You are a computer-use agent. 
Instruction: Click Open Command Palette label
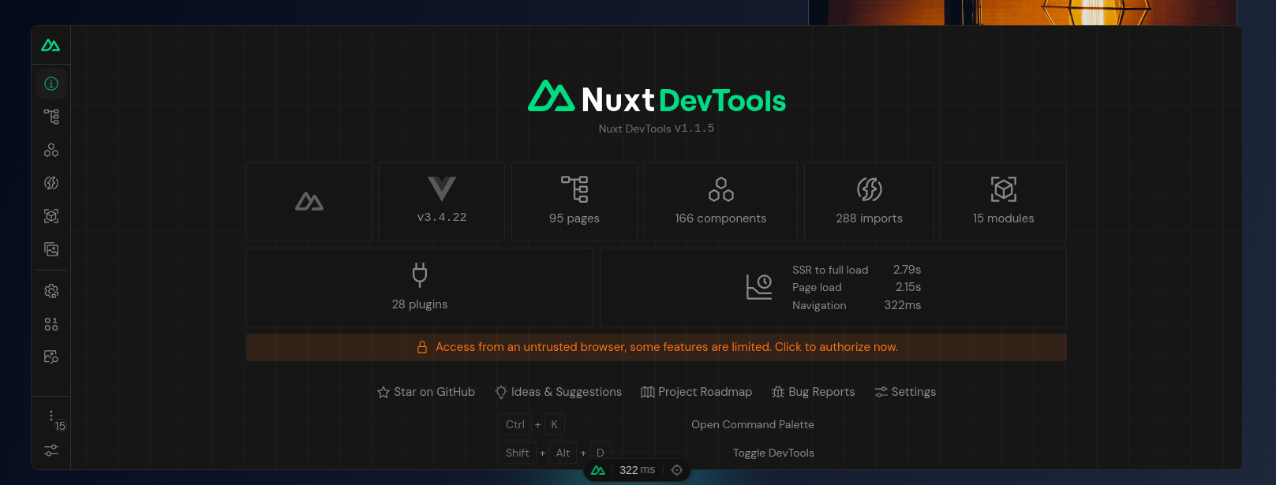pyautogui.click(x=753, y=424)
